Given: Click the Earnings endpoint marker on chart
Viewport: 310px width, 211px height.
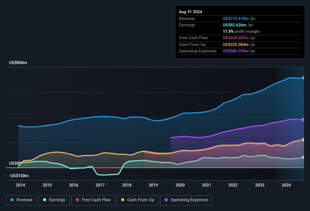Looking at the screenshot, I should pyautogui.click(x=303, y=157).
